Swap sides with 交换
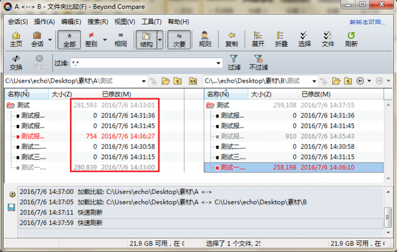 [16, 63]
